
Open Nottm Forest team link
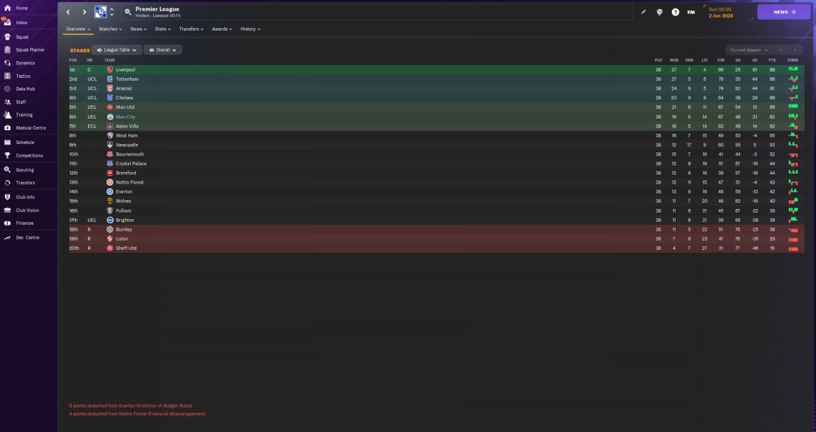[130, 182]
